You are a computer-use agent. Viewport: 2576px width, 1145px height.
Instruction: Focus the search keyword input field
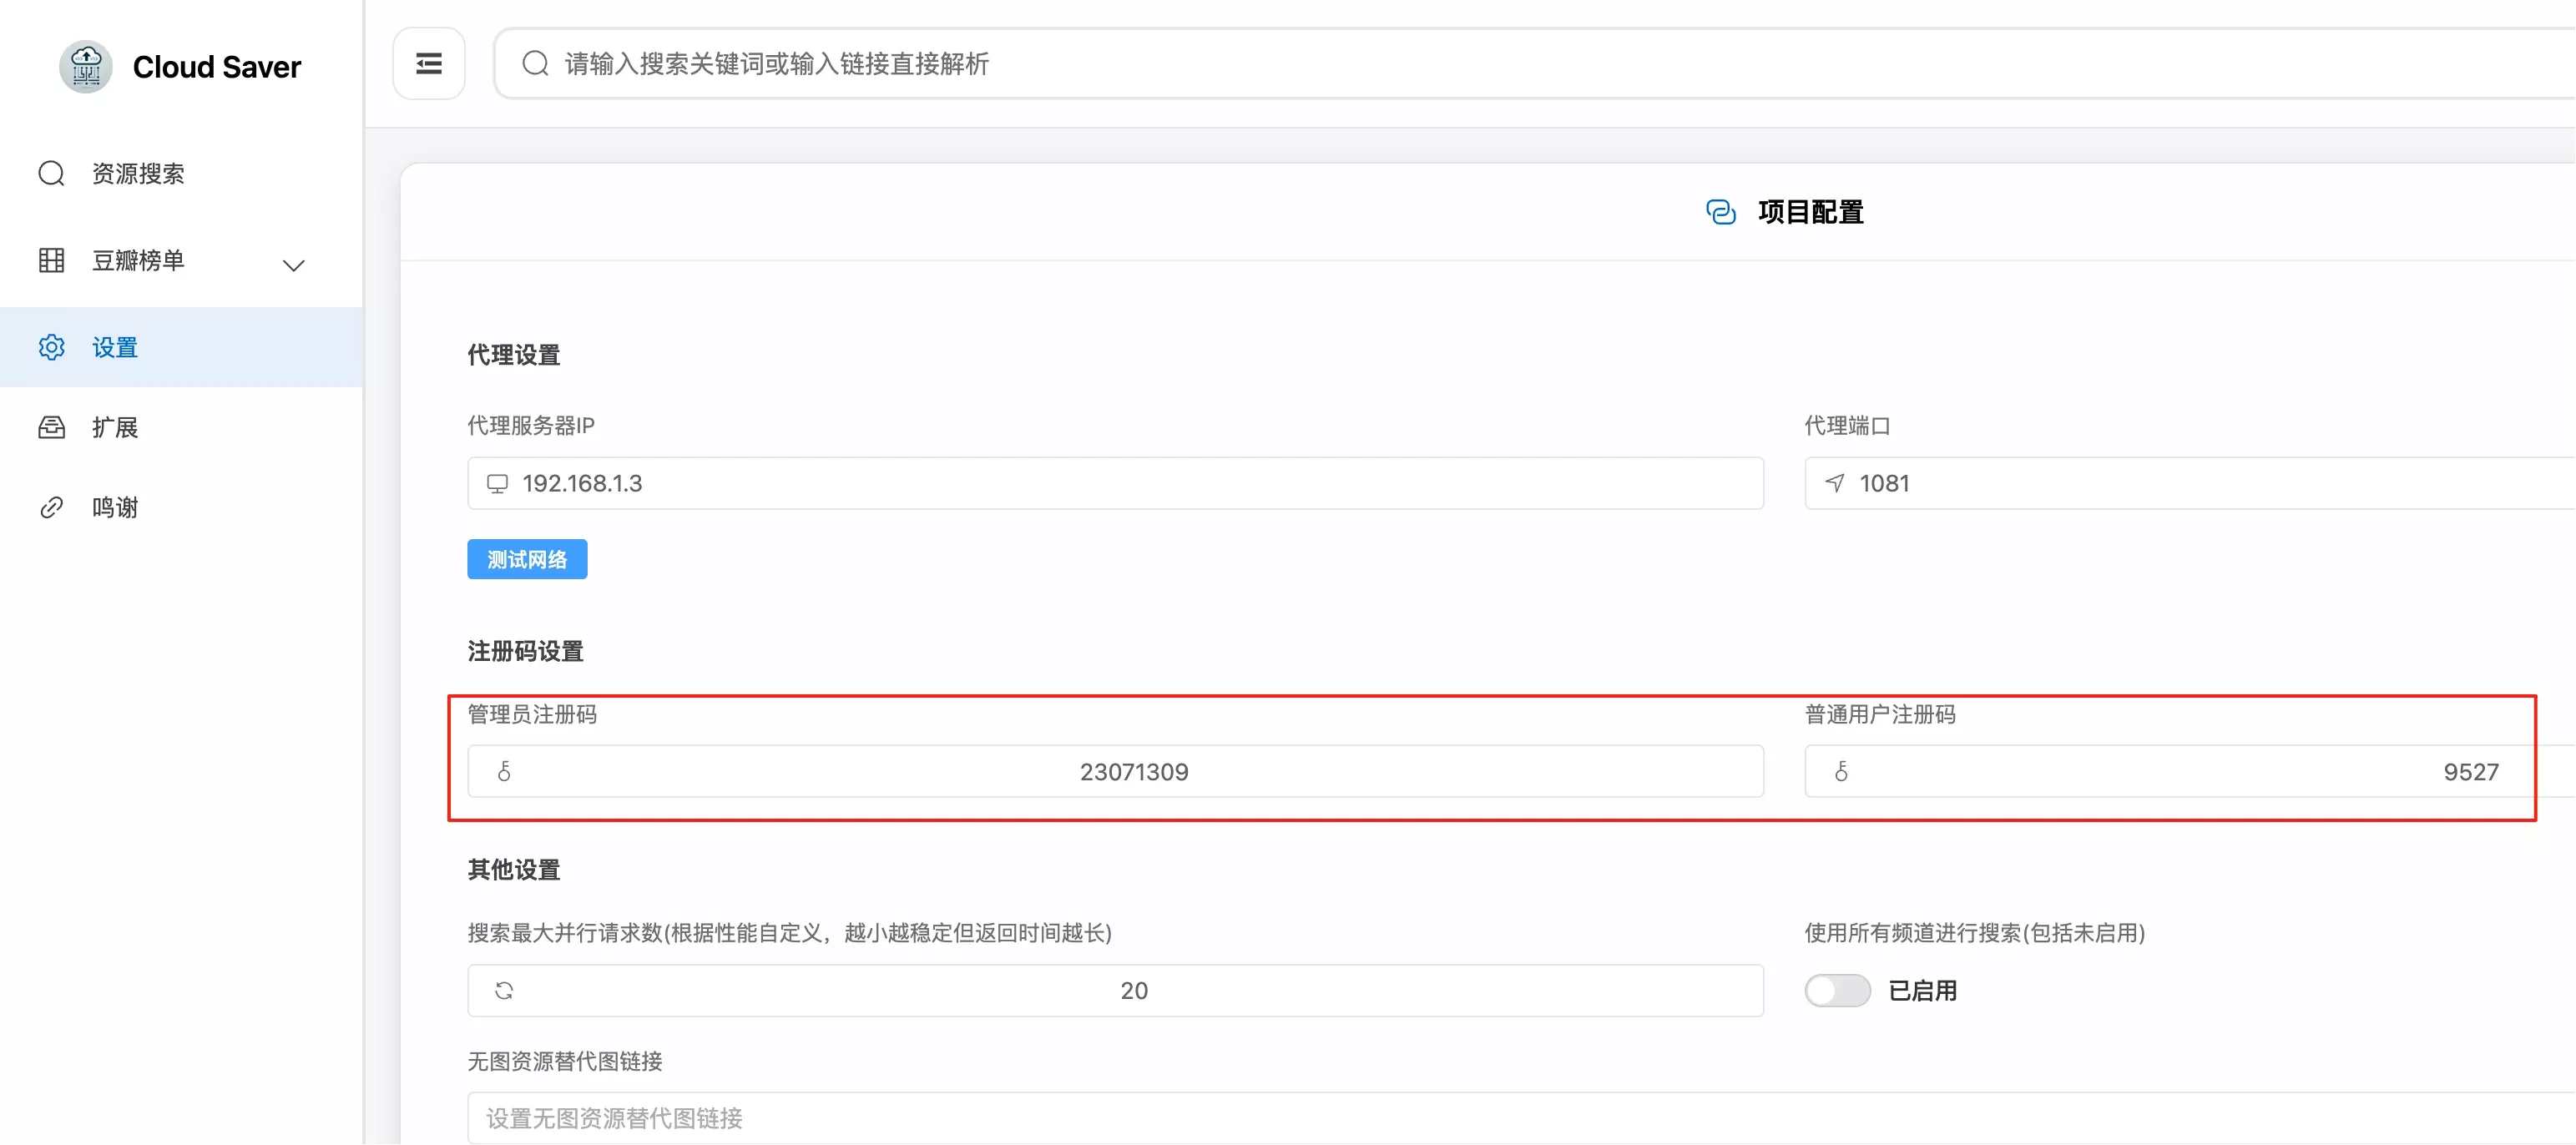pyautogui.click(x=1535, y=64)
